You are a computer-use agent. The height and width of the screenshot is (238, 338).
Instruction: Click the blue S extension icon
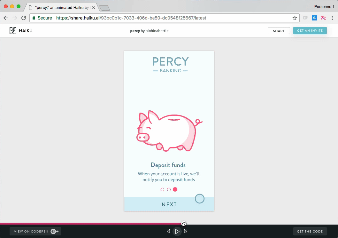click(x=314, y=18)
